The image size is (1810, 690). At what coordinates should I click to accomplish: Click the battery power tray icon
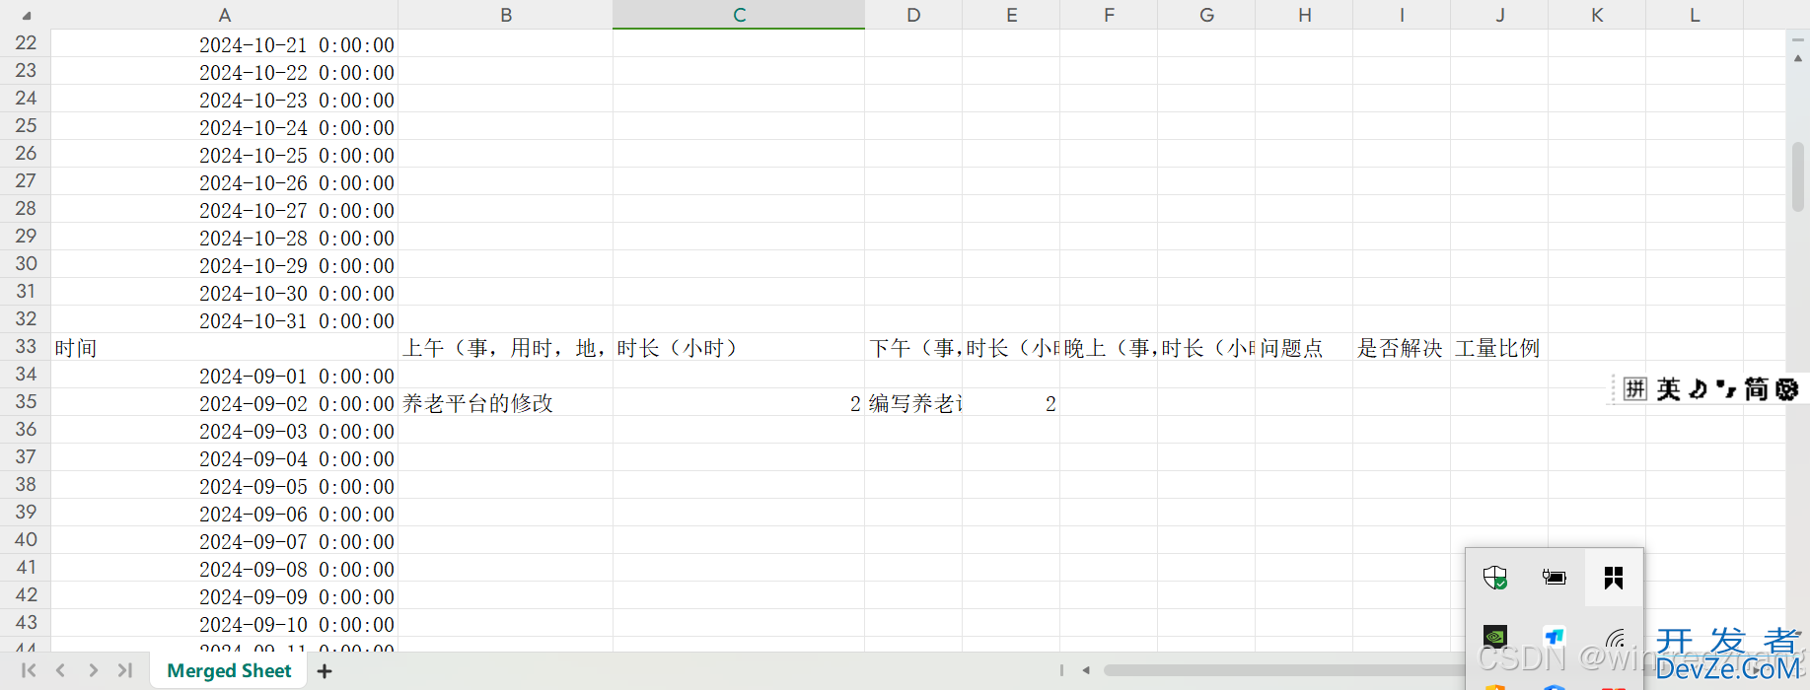[1555, 578]
